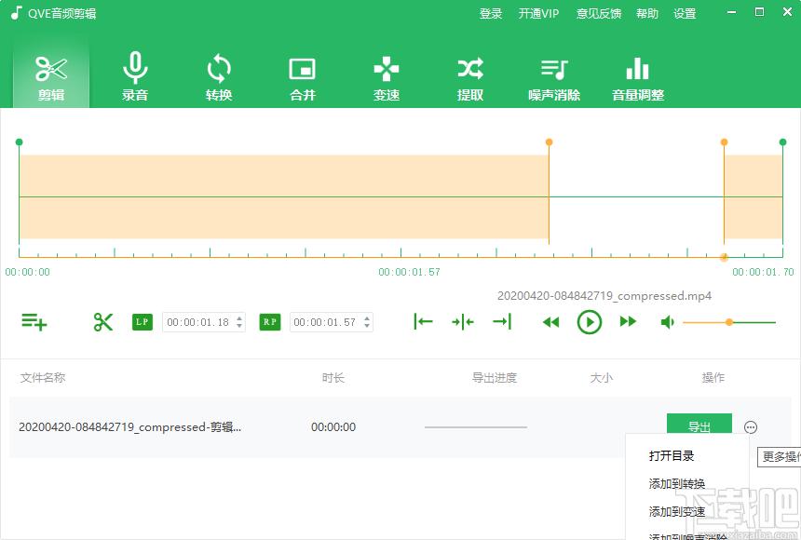Click the add file list icon
The height and width of the screenshot is (540, 801).
(x=34, y=322)
